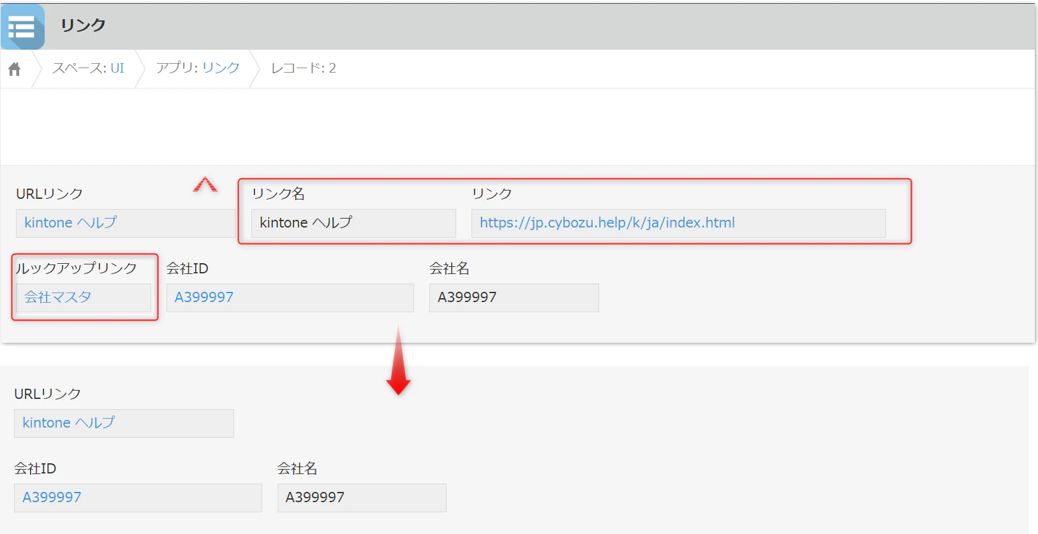Click the "リンク" label above the help URL

[492, 194]
